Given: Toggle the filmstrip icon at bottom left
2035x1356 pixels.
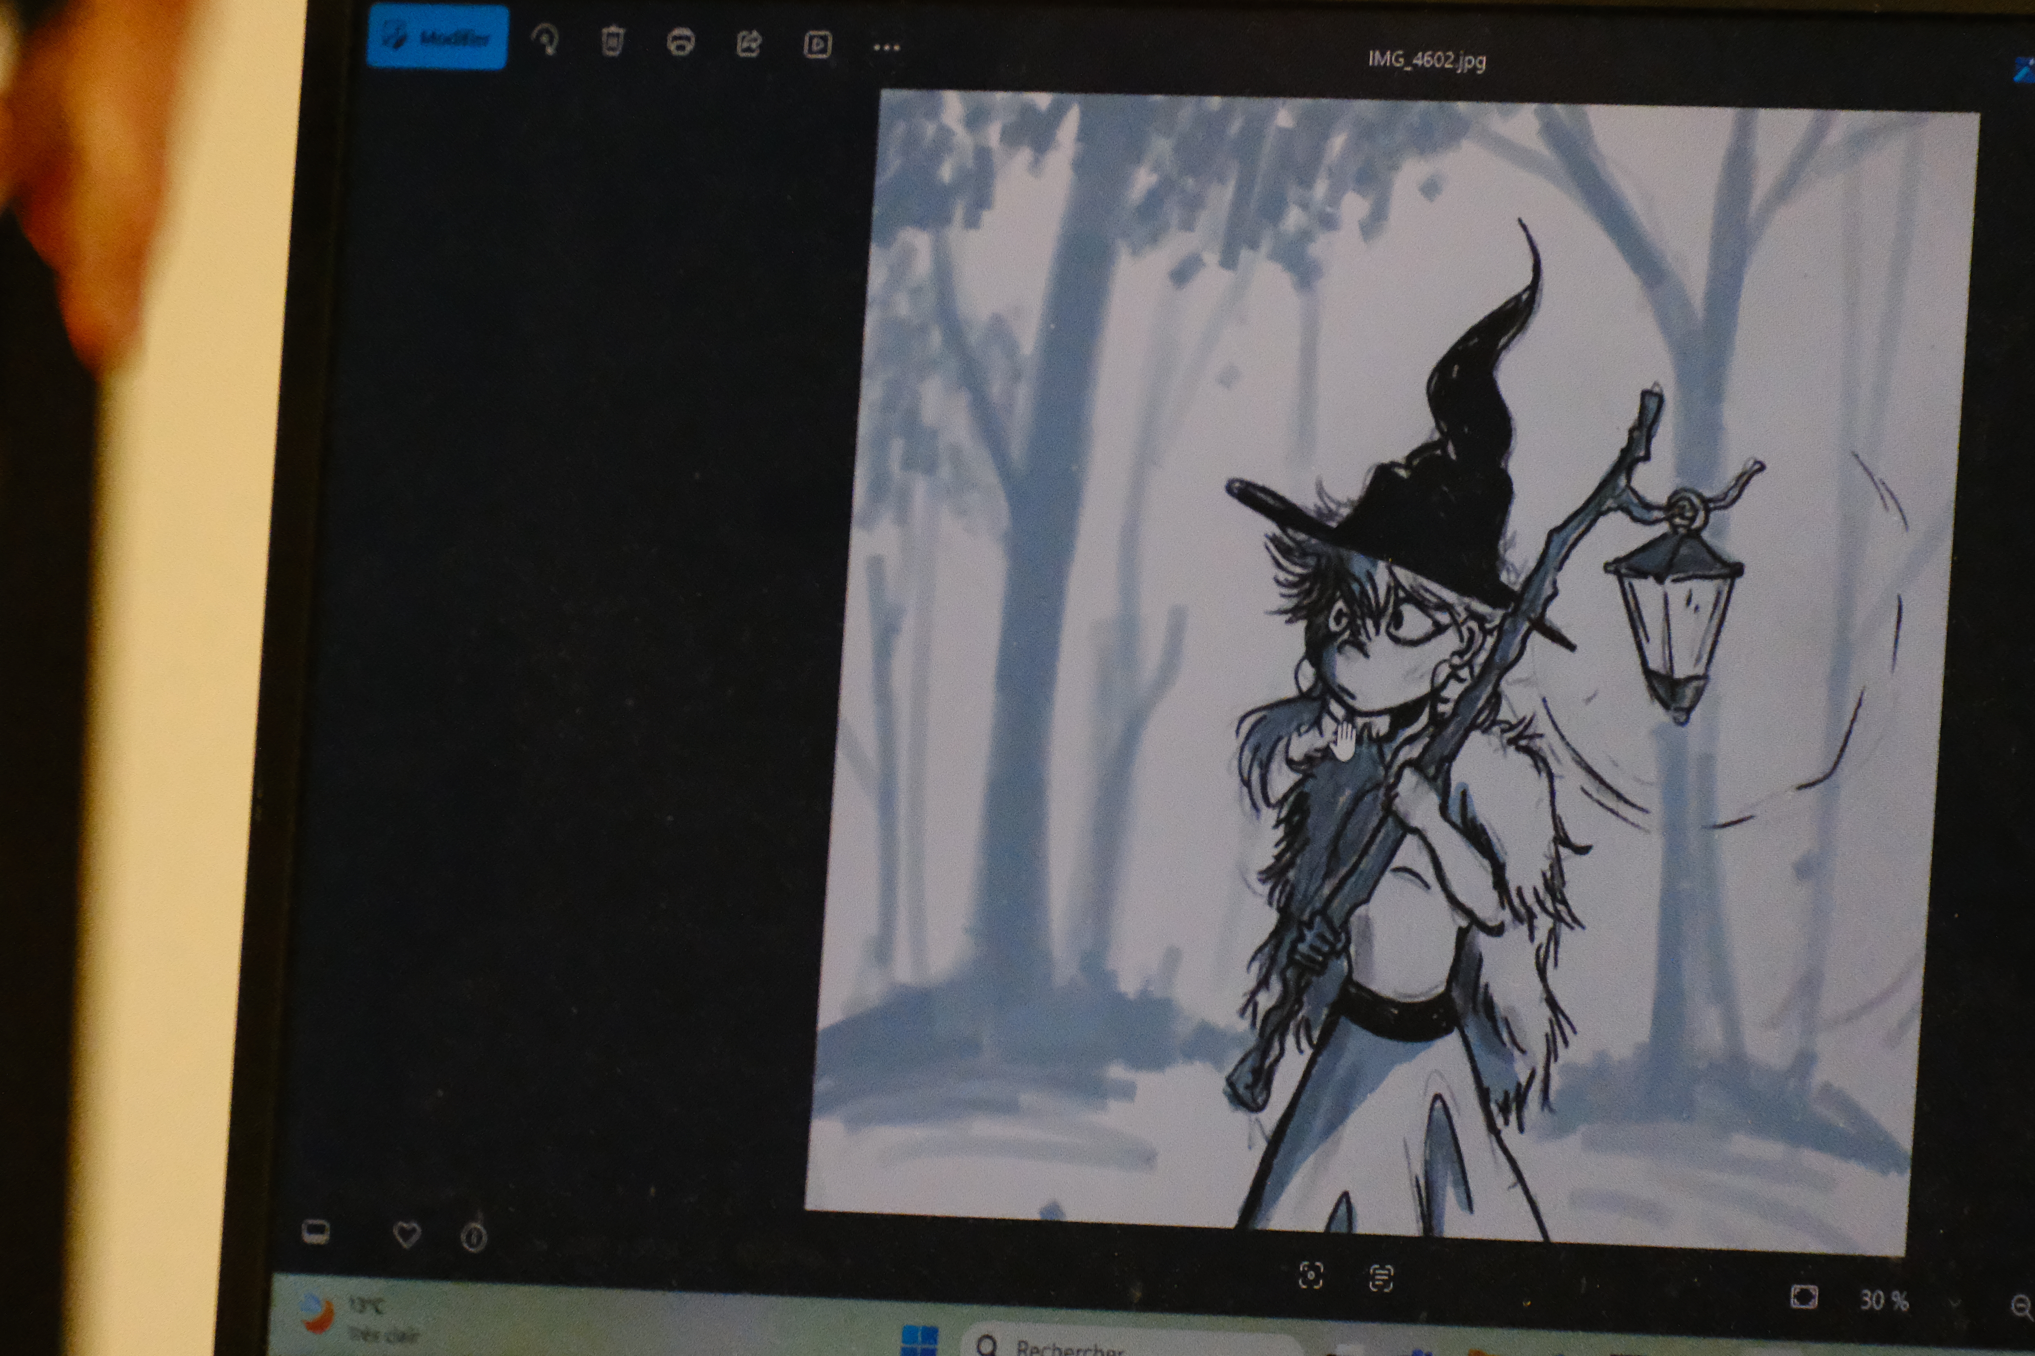Looking at the screenshot, I should click(316, 1231).
